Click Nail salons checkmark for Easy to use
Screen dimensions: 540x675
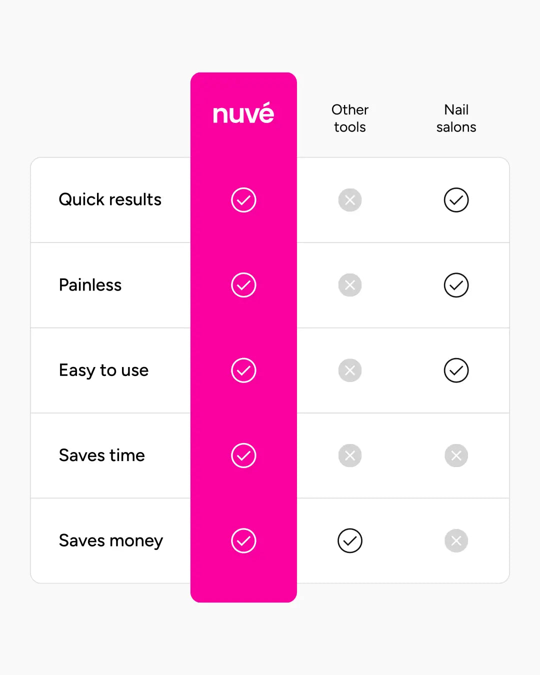coord(456,370)
